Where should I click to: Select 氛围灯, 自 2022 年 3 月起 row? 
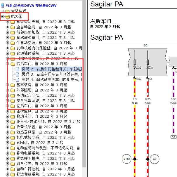pos(40,143)
